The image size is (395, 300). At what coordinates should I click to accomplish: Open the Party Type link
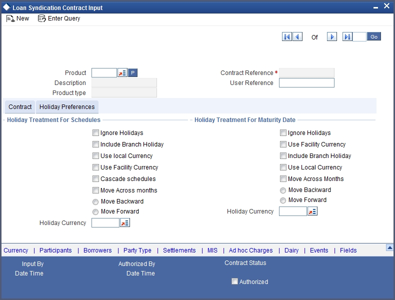tap(137, 250)
